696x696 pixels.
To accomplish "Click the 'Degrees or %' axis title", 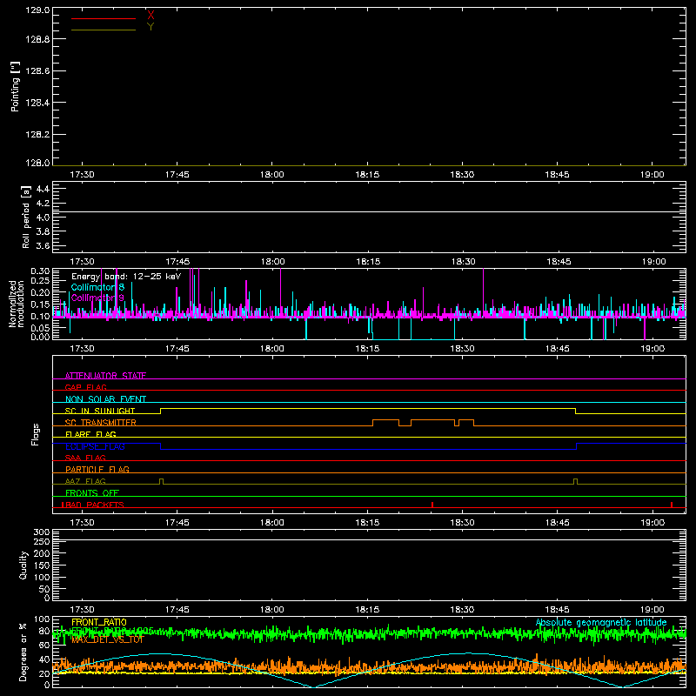I will tap(23, 652).
